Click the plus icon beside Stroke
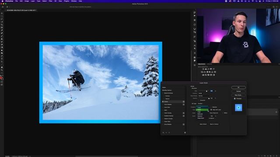The image size is (280, 157). pyautogui.click(x=184, y=102)
